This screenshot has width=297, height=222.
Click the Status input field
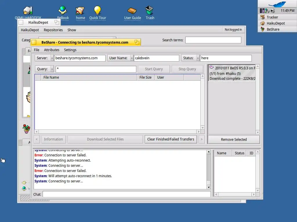[226, 58]
